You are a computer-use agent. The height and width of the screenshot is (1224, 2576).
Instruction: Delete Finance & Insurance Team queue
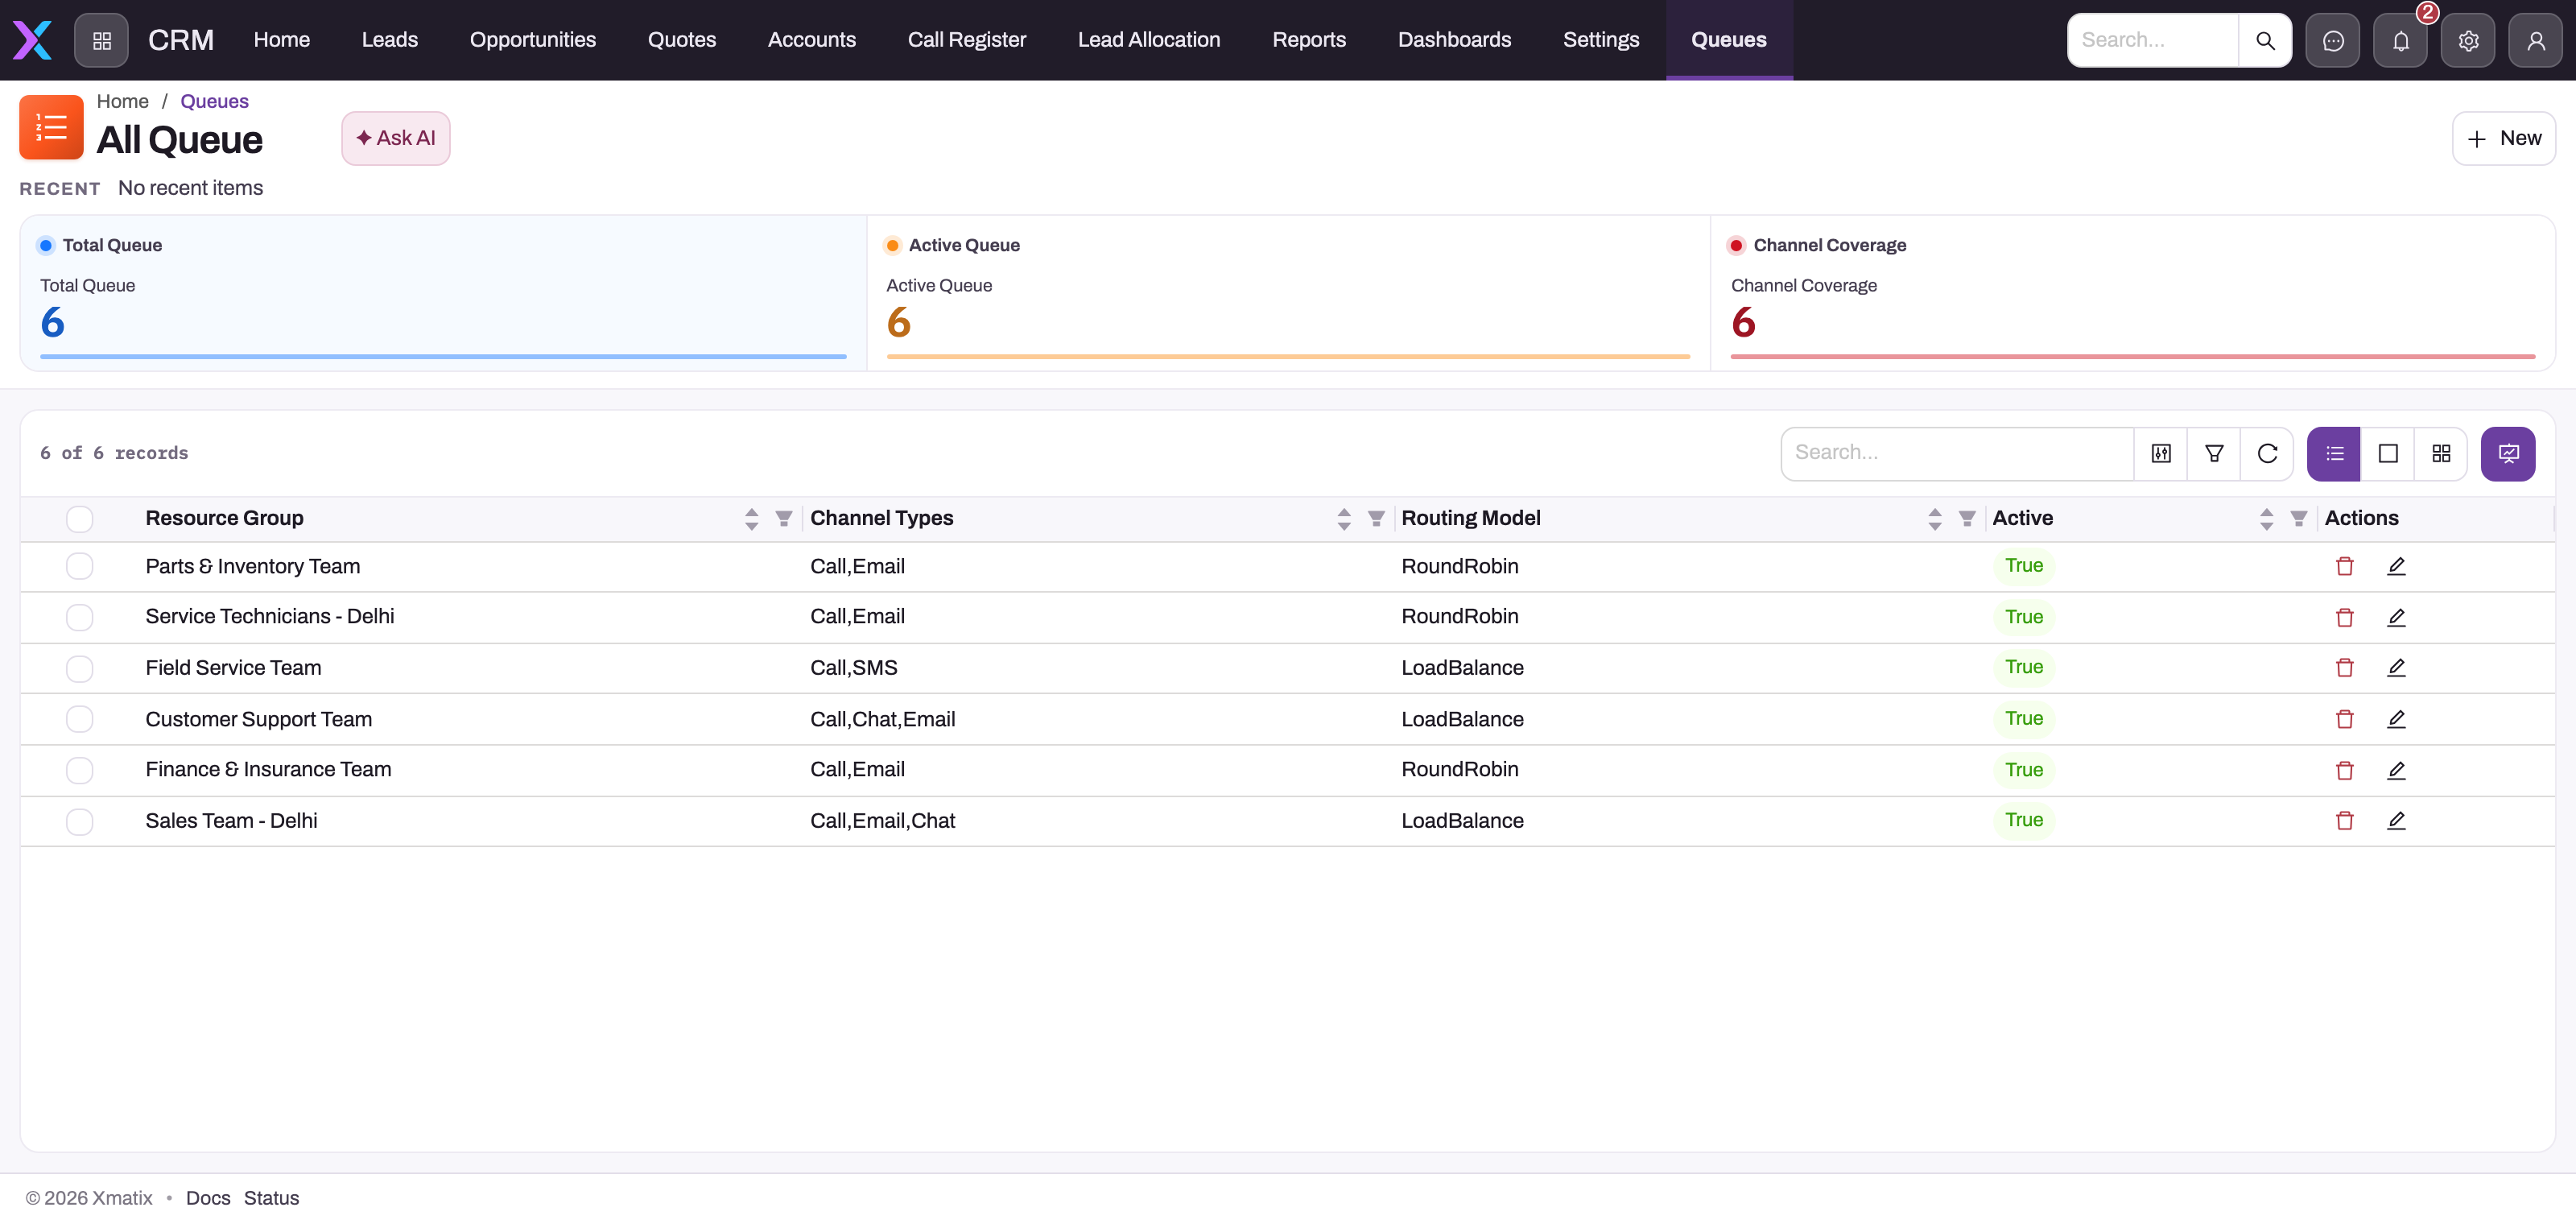tap(2344, 770)
